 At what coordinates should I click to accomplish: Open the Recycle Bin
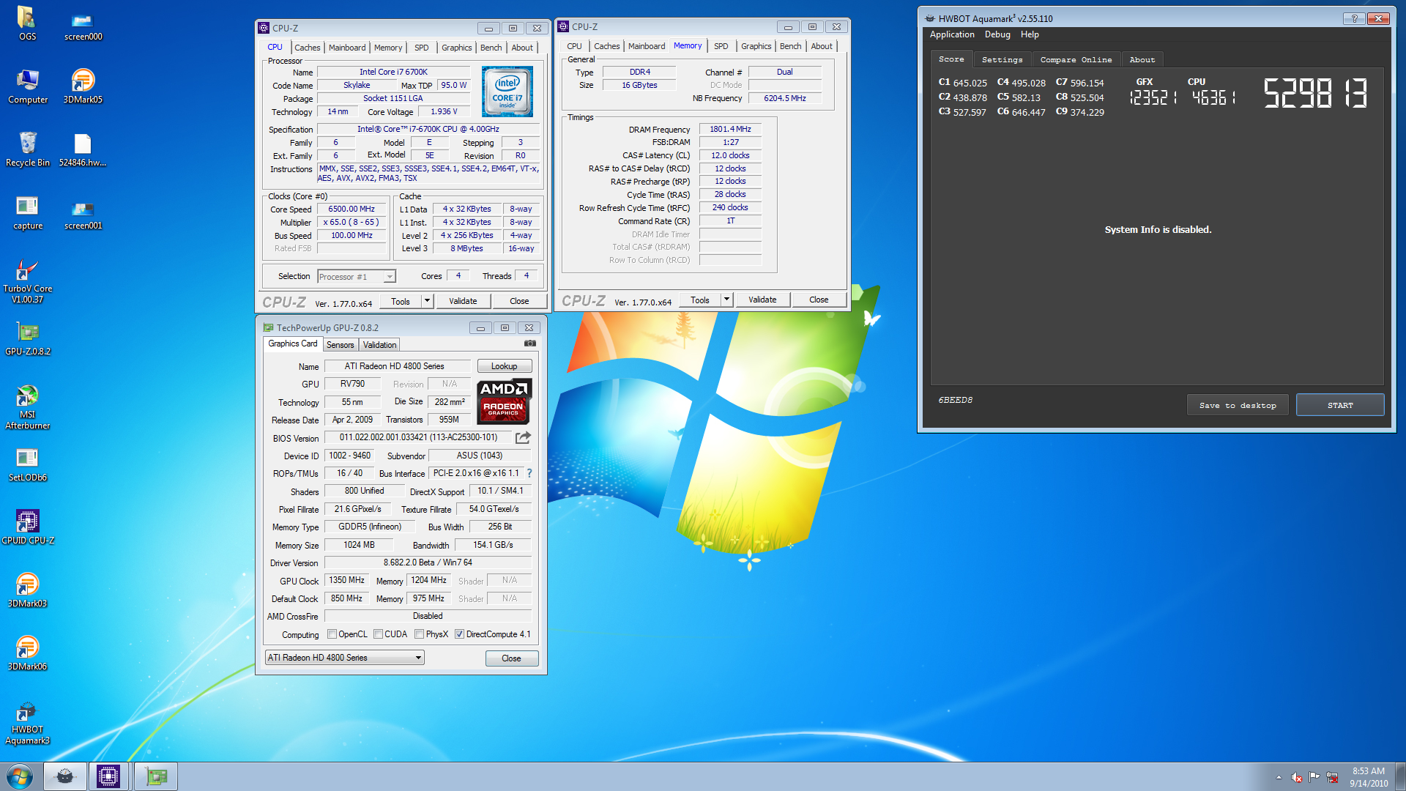(27, 149)
